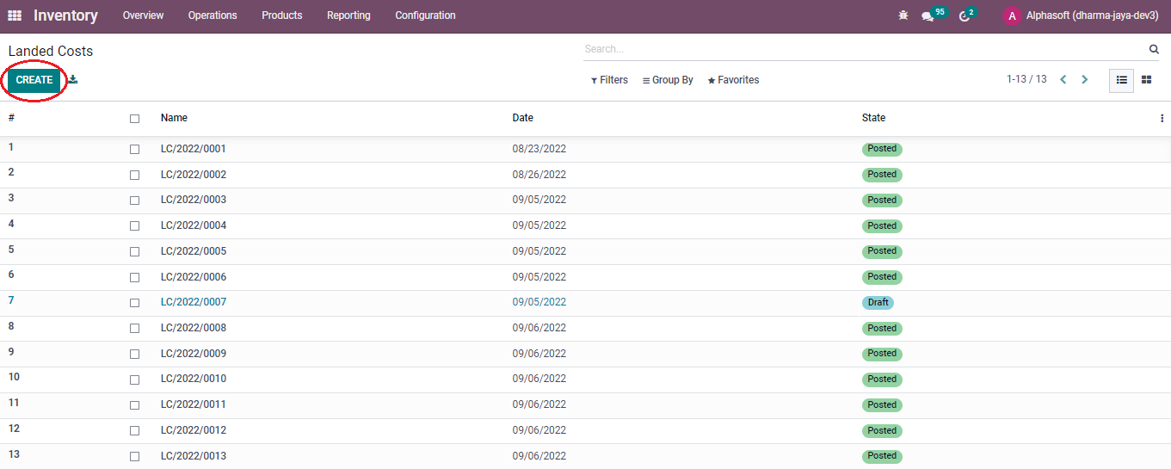Sort by Date column header
This screenshot has height=469, width=1171.
point(522,118)
